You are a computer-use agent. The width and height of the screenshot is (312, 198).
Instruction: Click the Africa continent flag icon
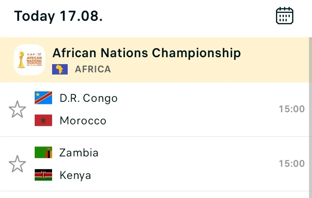[x=60, y=69]
